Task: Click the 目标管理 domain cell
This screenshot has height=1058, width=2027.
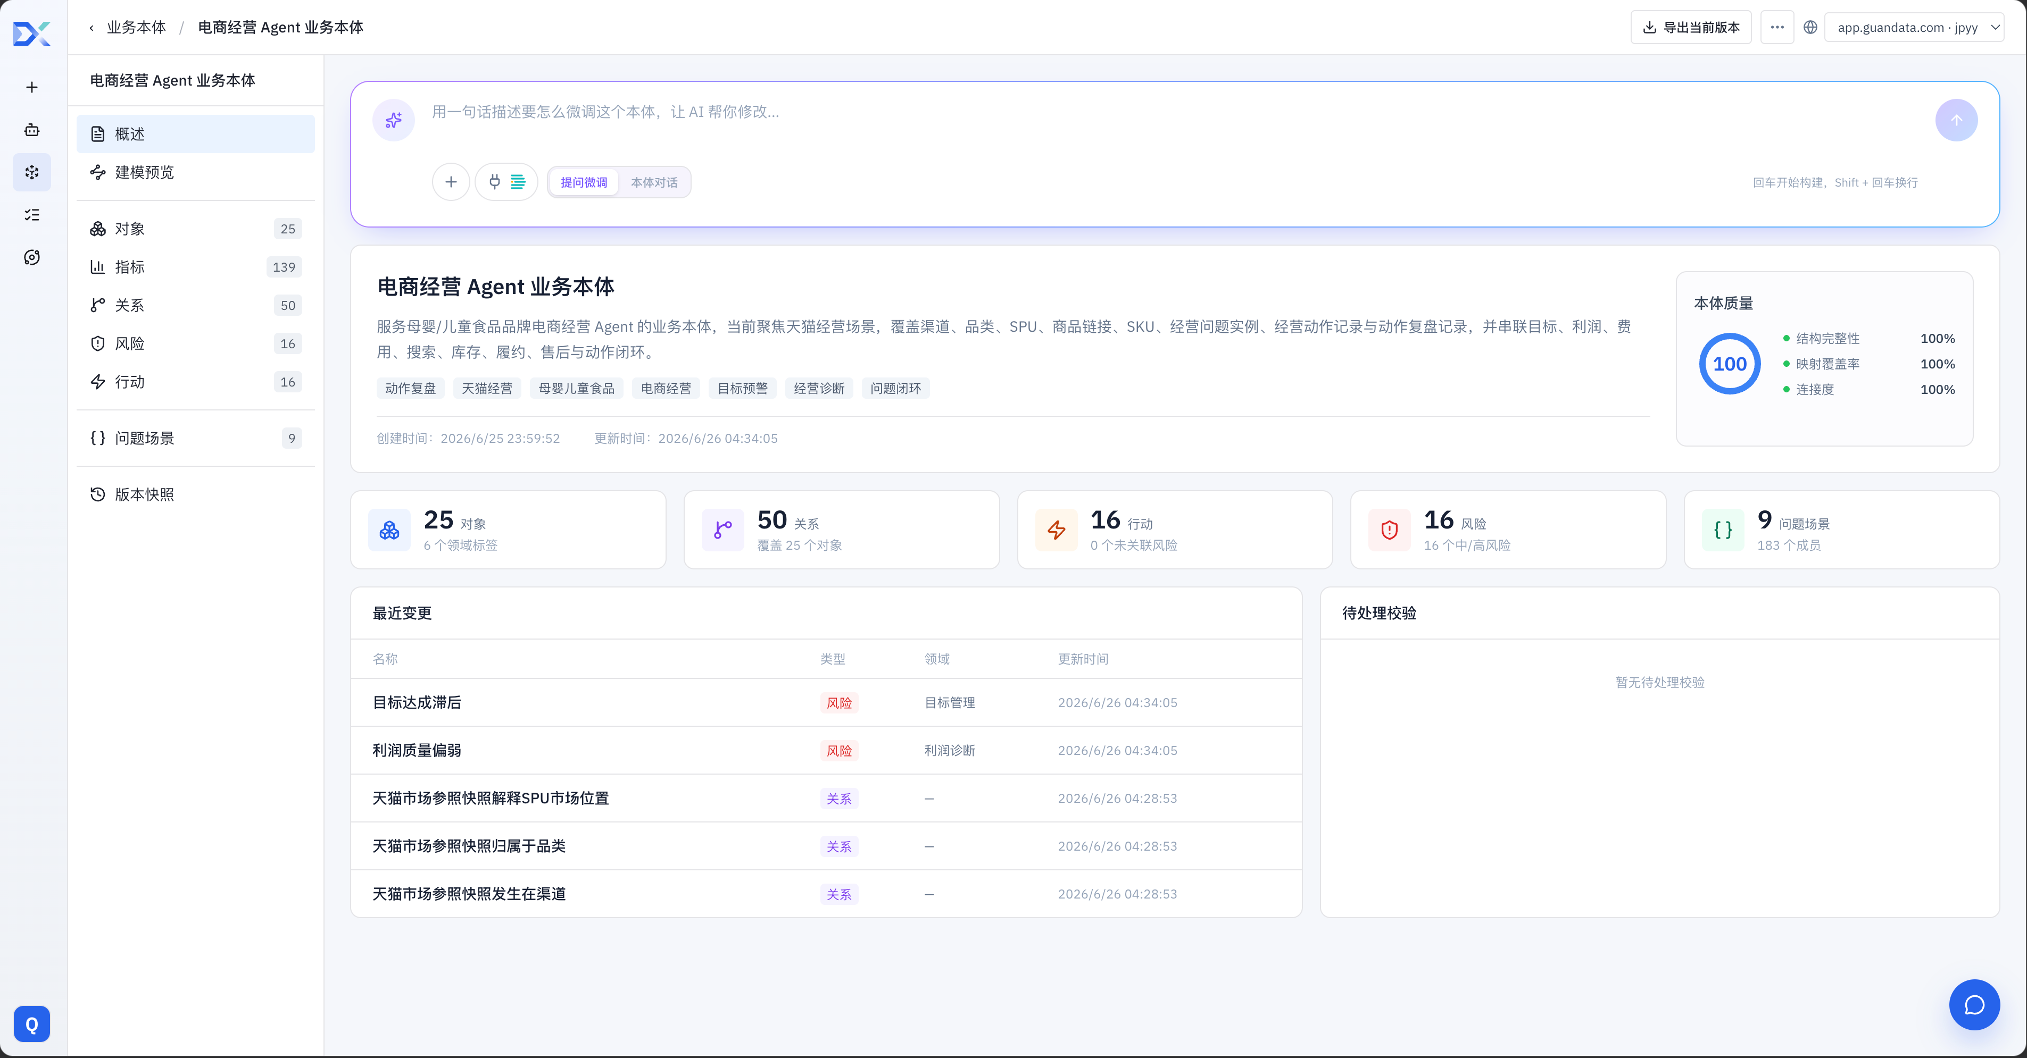Action: (950, 703)
